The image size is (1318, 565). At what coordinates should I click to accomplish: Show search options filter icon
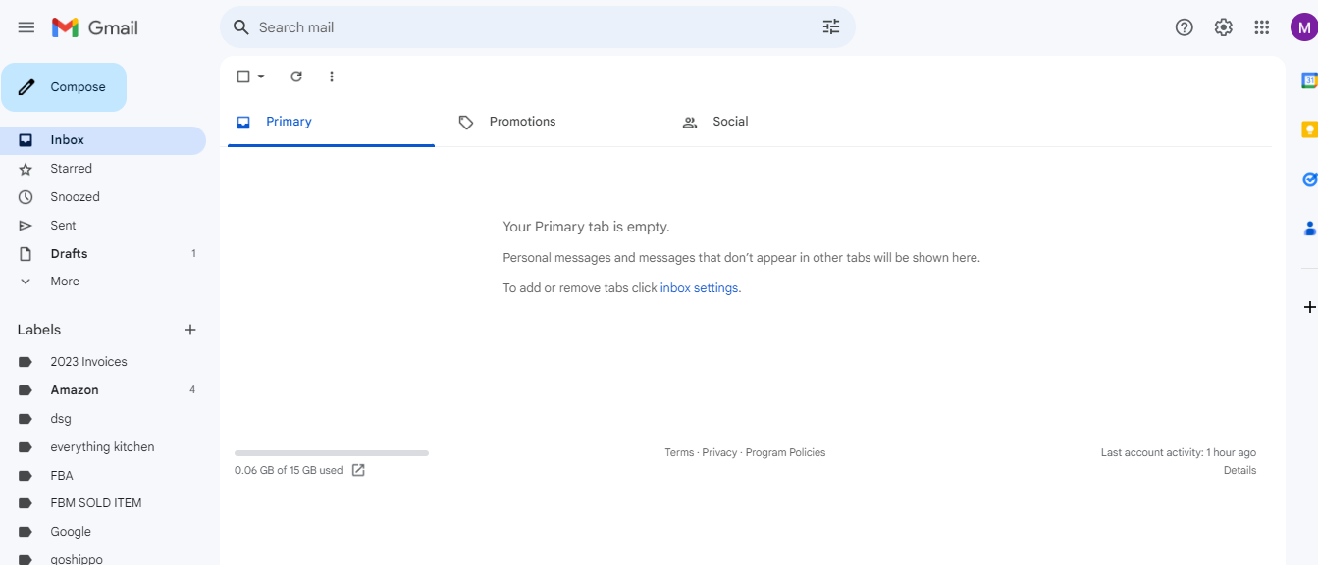(831, 27)
